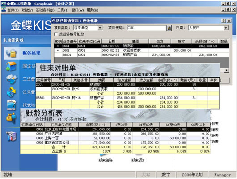Expand the 币别 currency dropdown
237x179 pixels.
[x=226, y=28]
